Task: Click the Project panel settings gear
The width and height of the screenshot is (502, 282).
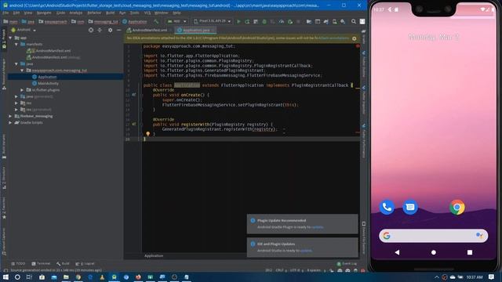Action: tap(110, 30)
